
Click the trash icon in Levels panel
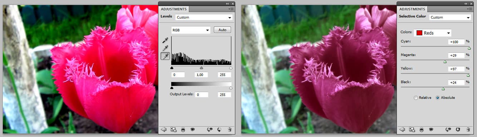229,130
